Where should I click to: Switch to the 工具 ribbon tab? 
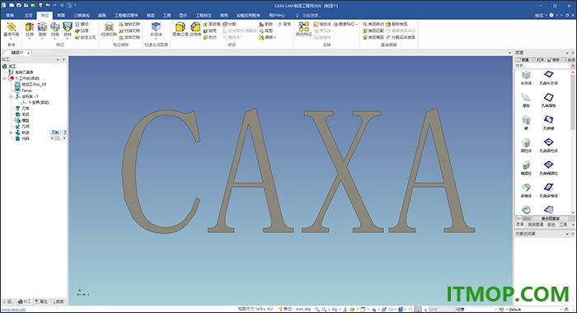pos(167,16)
